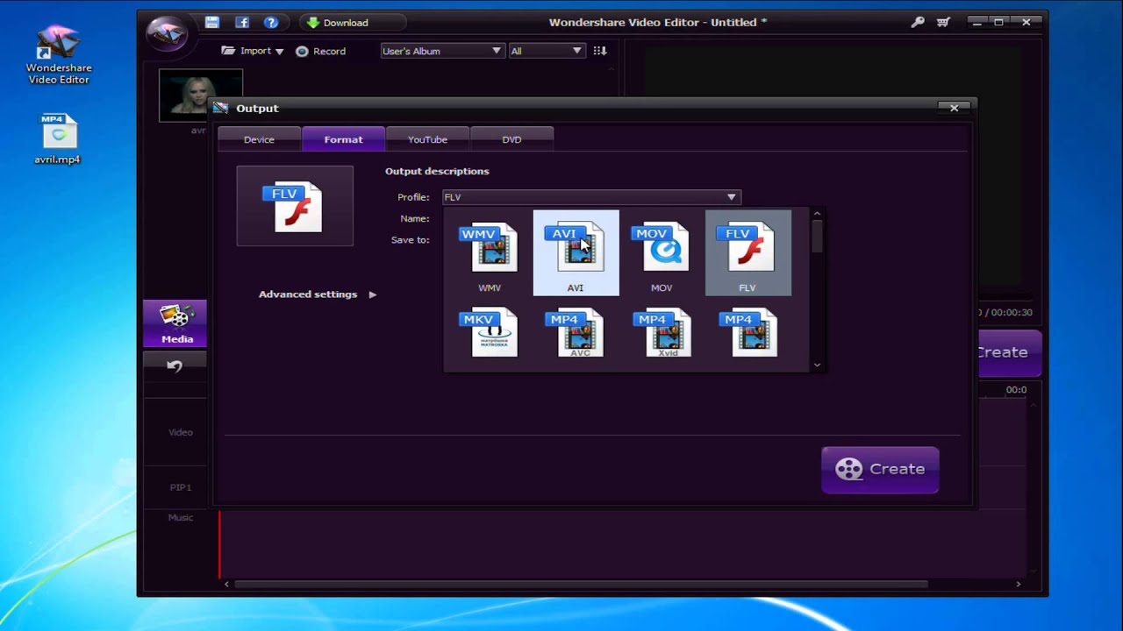
Task: Open the Facebook icon in title bar
Action: 242,22
